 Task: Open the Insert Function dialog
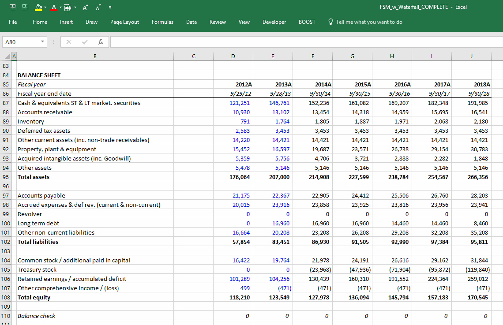pos(100,41)
